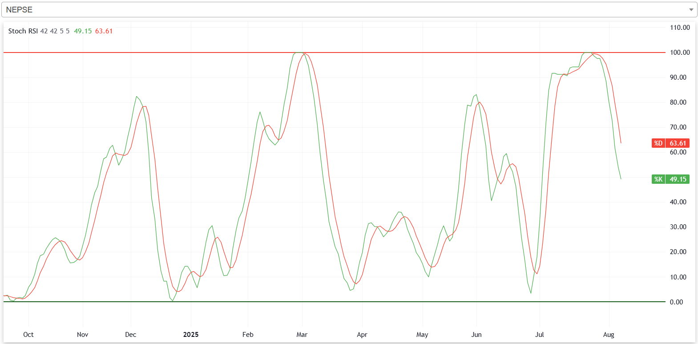Click the 80.00 axis label
The image size is (698, 344).
coord(678,102)
